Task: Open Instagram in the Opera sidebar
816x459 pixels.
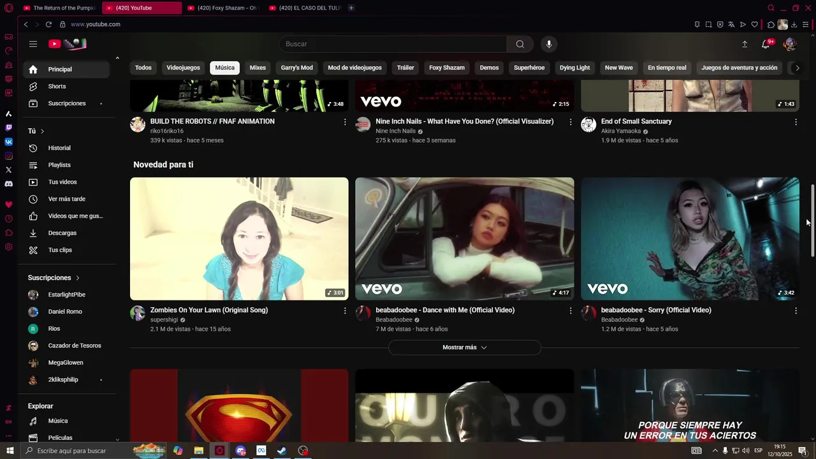Action: tap(9, 156)
